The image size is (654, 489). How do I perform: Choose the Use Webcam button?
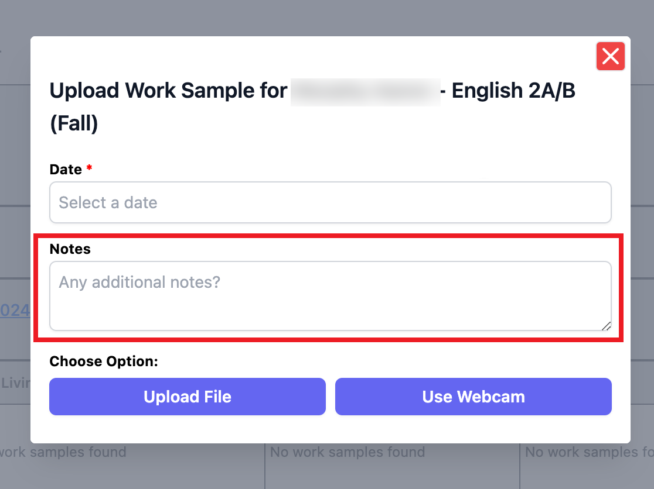473,397
